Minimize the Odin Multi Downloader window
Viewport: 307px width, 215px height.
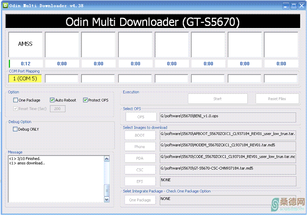286,6
